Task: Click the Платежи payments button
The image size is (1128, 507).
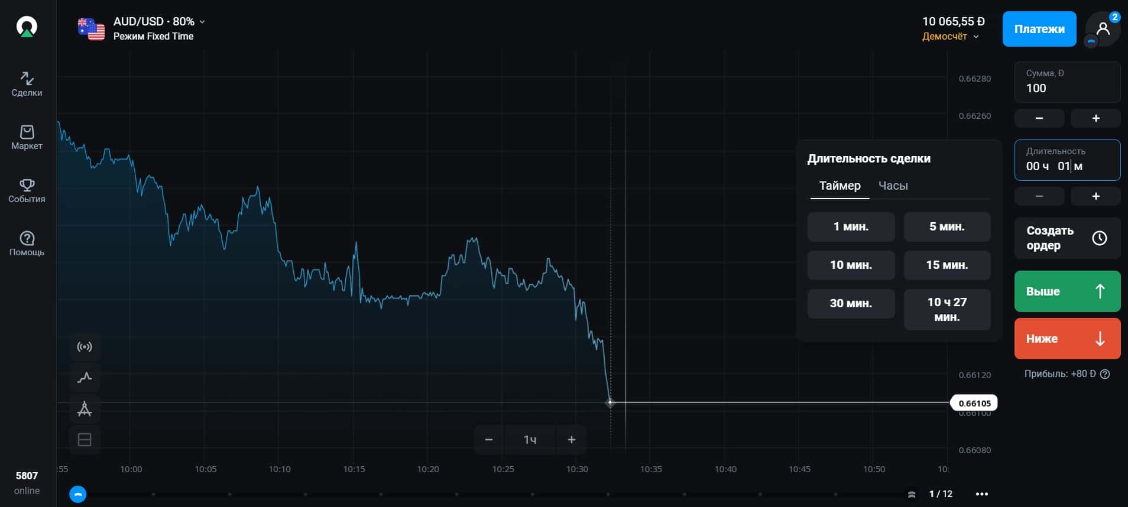Action: click(x=1039, y=29)
